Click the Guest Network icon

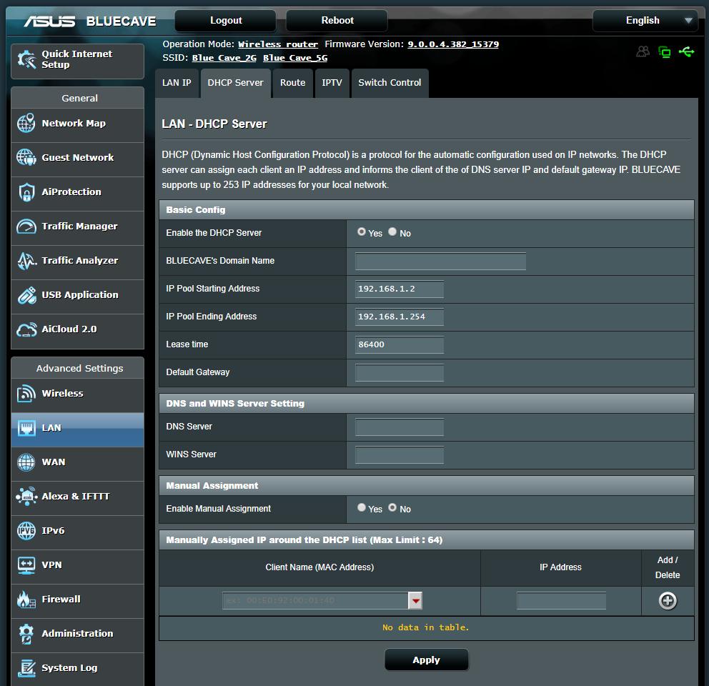coord(26,157)
